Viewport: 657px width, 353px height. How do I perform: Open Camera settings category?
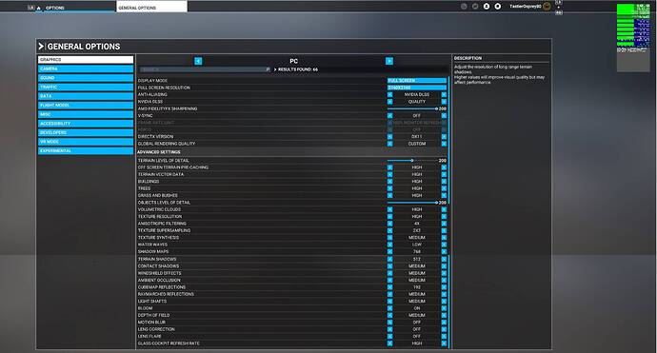tap(86, 69)
